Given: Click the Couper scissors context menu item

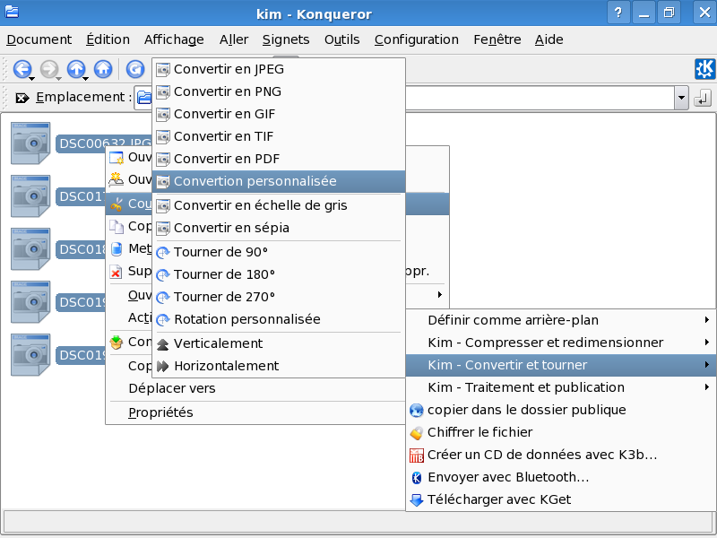Looking at the screenshot, I should 129,204.
